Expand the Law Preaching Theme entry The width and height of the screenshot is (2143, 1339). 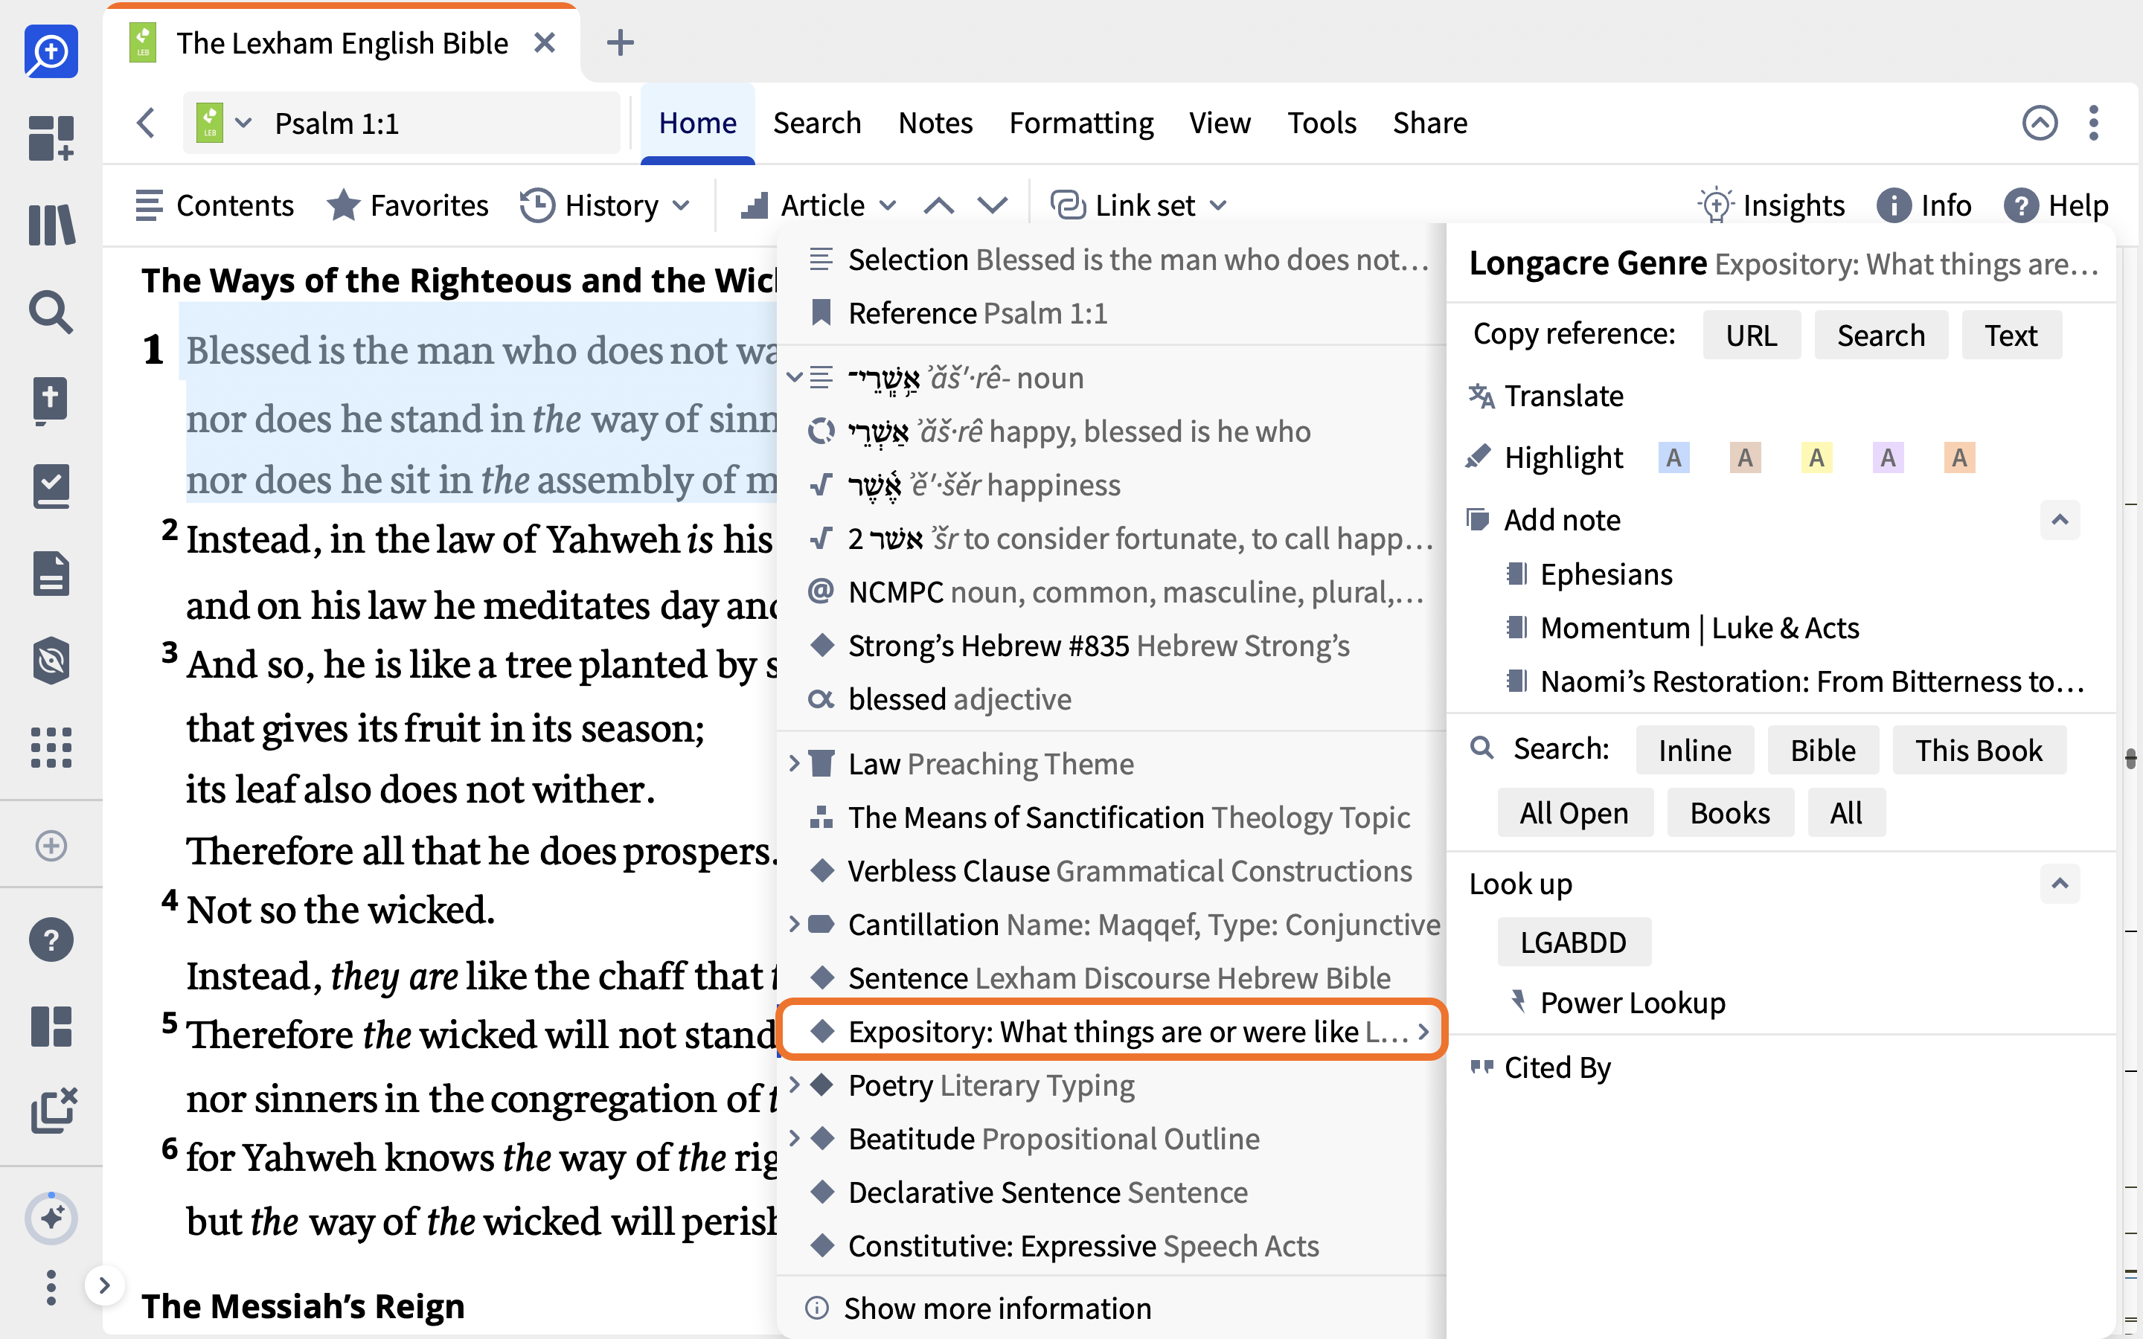795,762
